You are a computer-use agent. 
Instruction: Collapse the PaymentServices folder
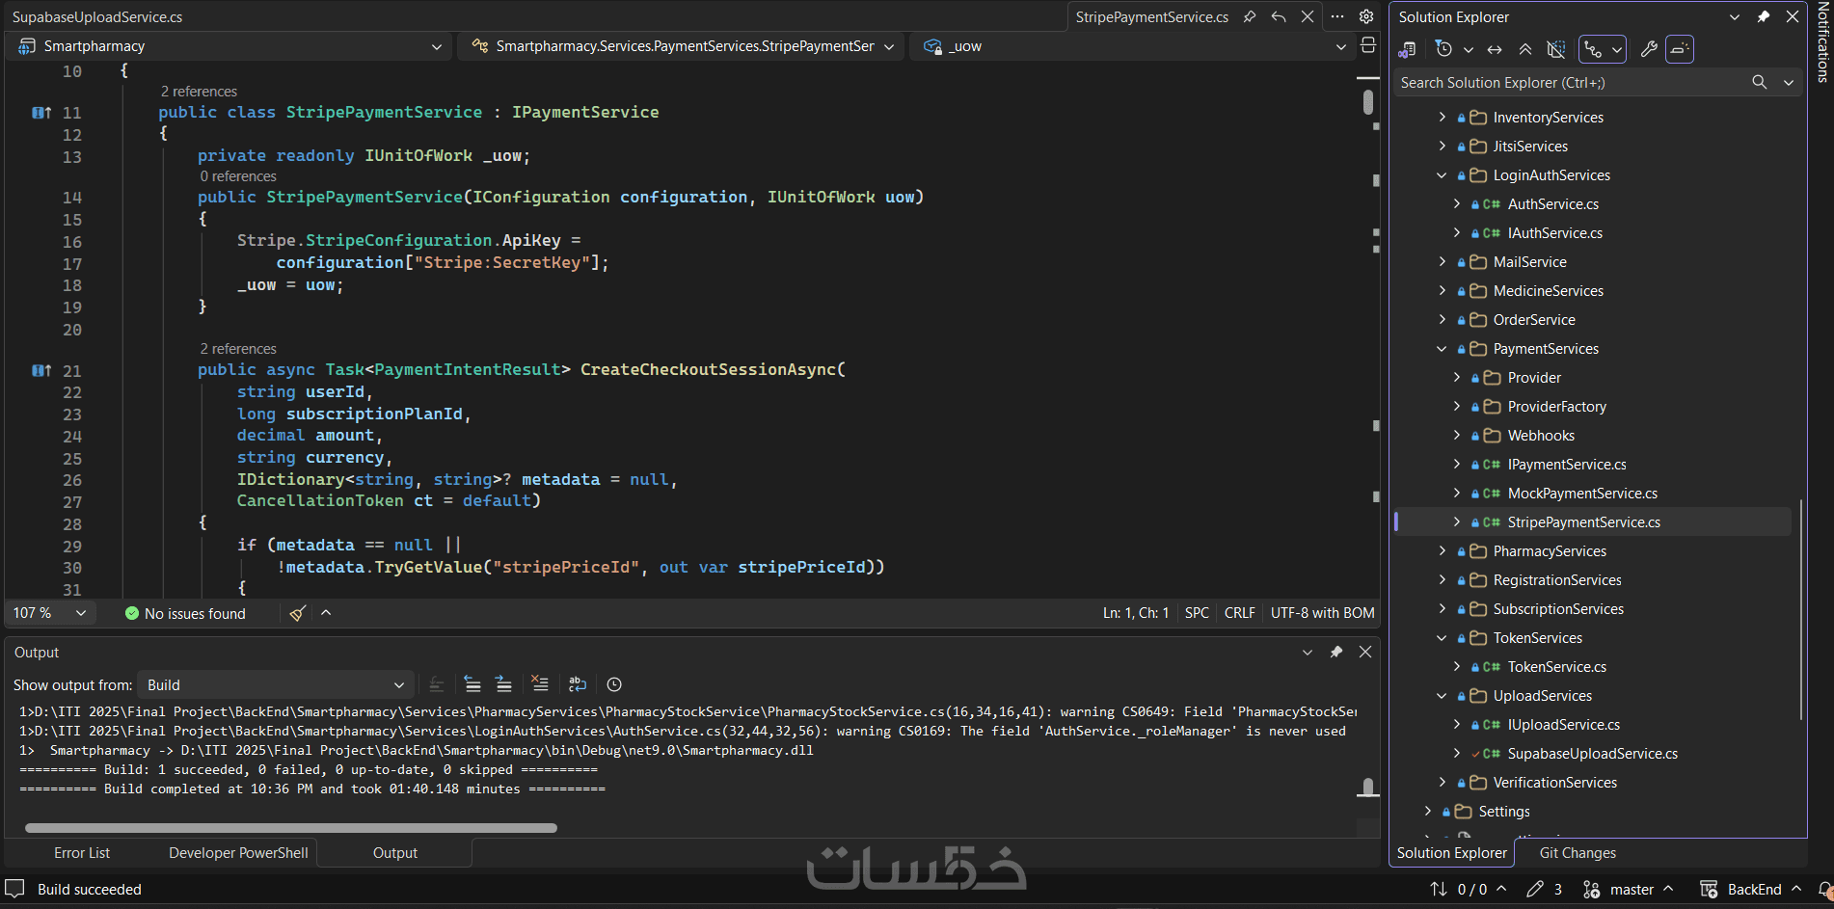click(x=1443, y=349)
